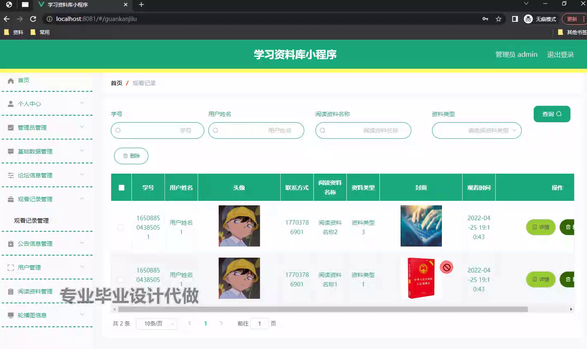Click the frame icon beside 用户管理
Image resolution: width=587 pixels, height=349 pixels.
pyautogui.click(x=11, y=268)
